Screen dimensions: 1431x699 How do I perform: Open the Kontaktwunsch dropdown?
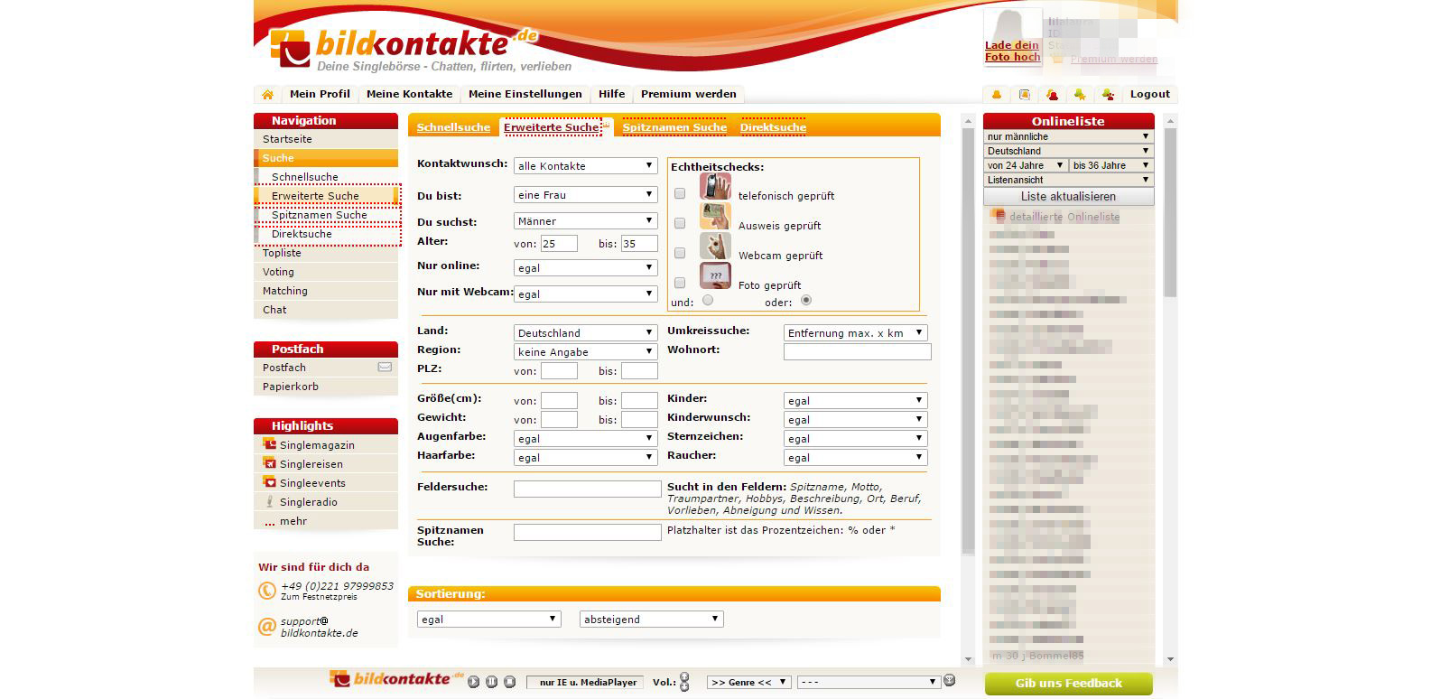(x=586, y=166)
